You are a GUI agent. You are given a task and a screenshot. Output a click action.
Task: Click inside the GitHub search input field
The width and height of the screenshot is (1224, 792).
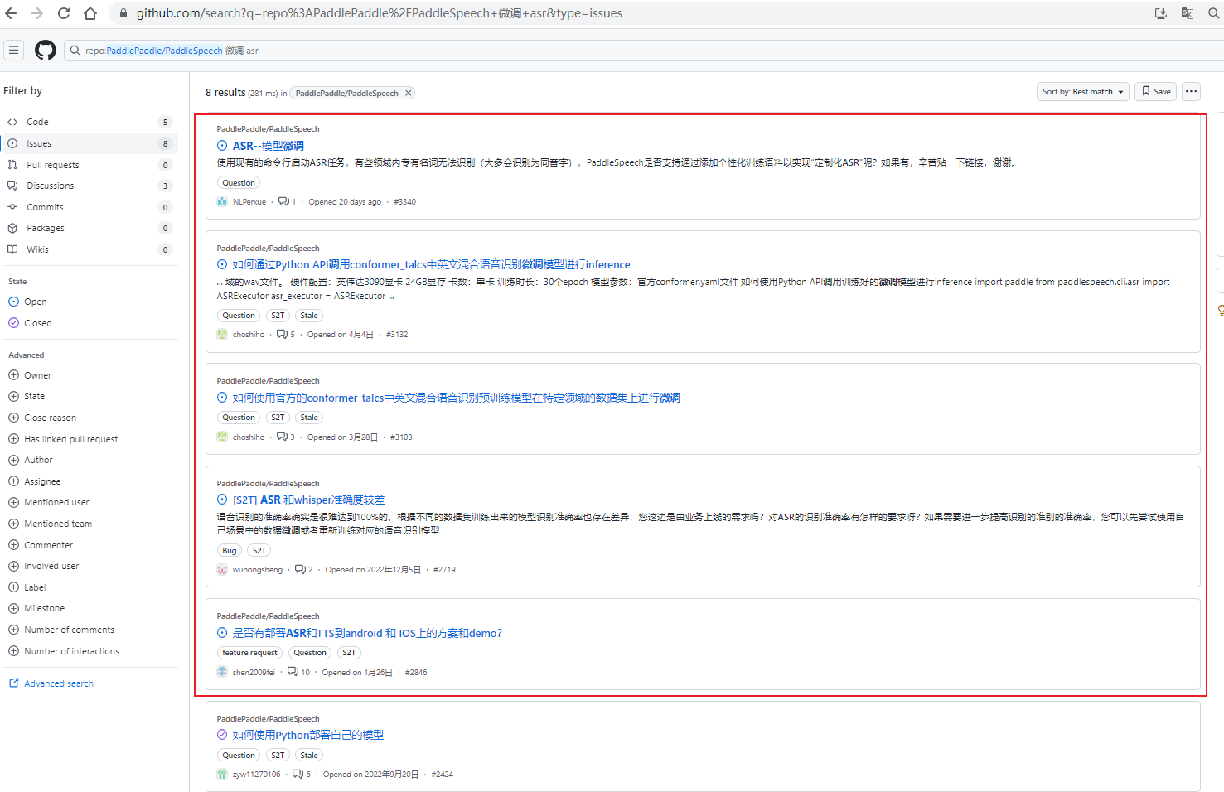coord(207,50)
